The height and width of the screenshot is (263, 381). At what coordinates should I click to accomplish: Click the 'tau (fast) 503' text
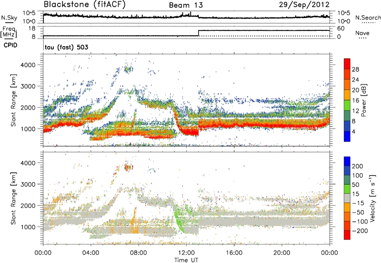[x=66, y=47]
